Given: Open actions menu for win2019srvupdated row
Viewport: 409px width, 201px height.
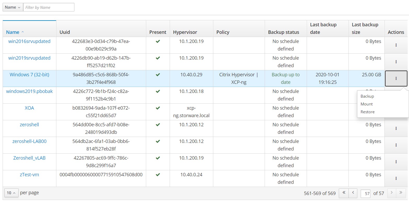Looking at the screenshot, I should [396, 62].
